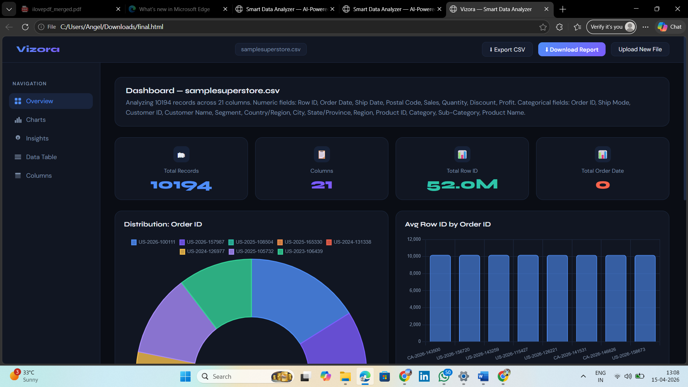Close the Vizora browser tab

546,9
